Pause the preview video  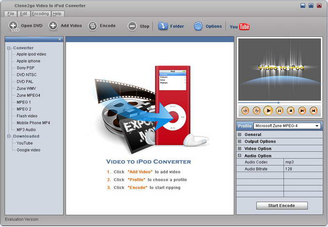pyautogui.click(x=279, y=110)
